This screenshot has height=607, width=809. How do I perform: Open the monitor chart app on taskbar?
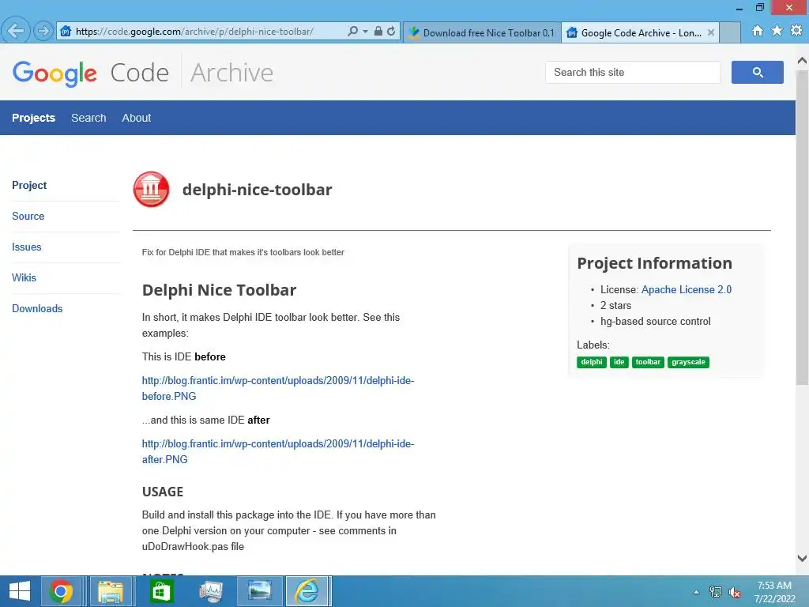click(210, 591)
